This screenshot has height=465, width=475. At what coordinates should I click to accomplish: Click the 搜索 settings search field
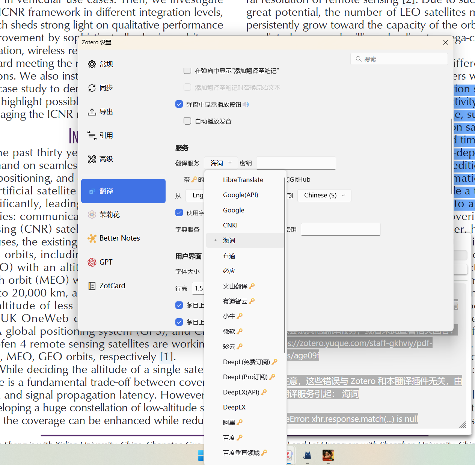click(399, 59)
